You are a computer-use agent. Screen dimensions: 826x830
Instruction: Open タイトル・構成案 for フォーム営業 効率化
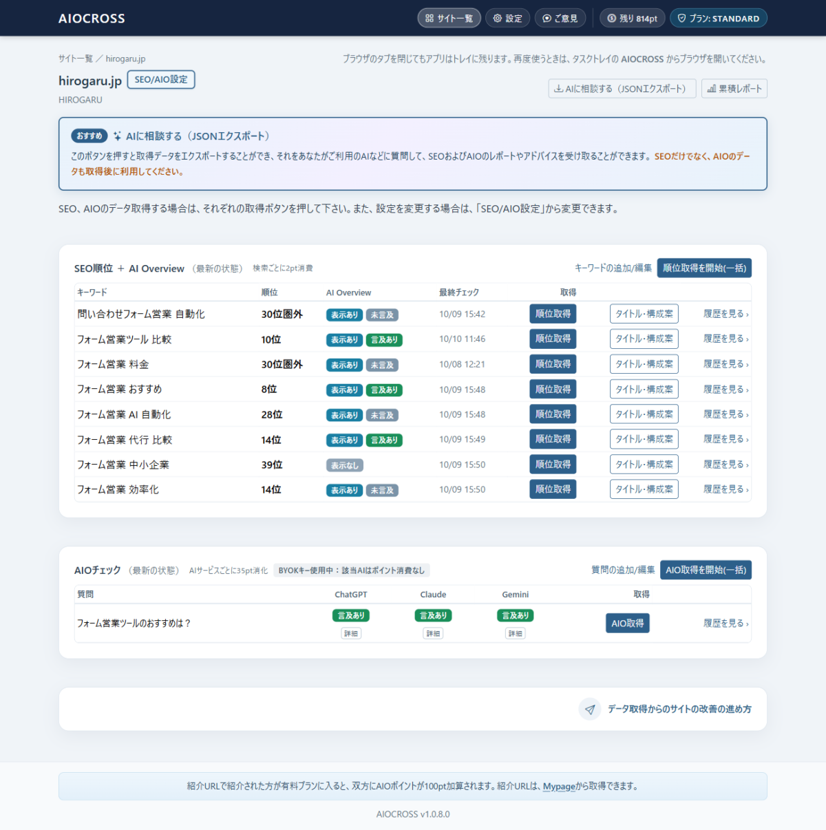pos(644,489)
